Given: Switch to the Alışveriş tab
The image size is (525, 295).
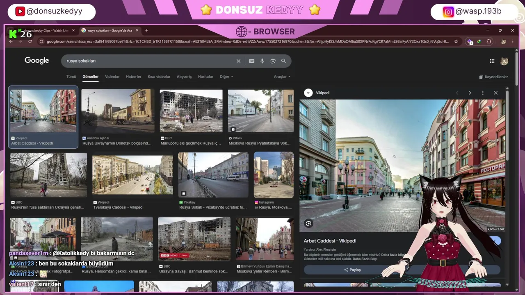Looking at the screenshot, I should point(184,77).
